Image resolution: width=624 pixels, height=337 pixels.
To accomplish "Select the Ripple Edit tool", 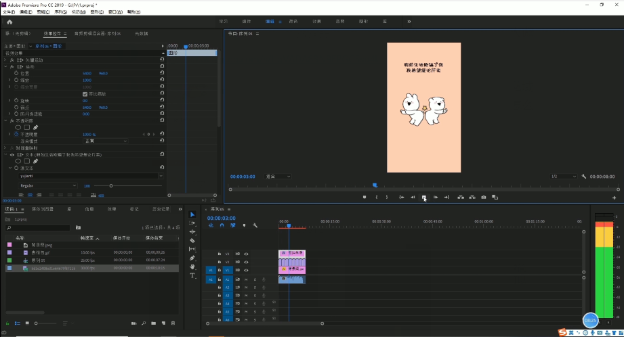I will coord(192,231).
